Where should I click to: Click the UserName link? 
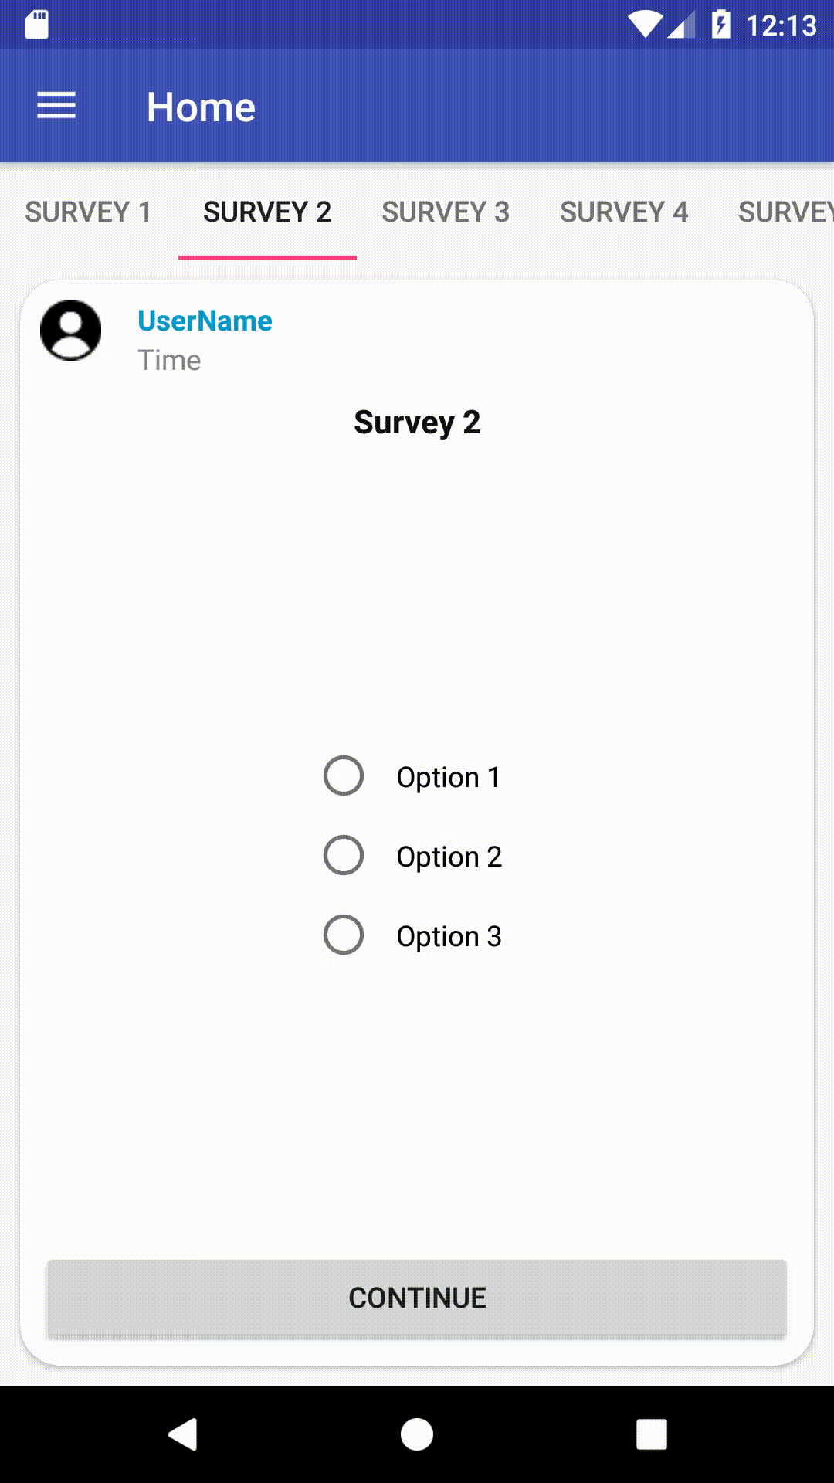pos(204,320)
